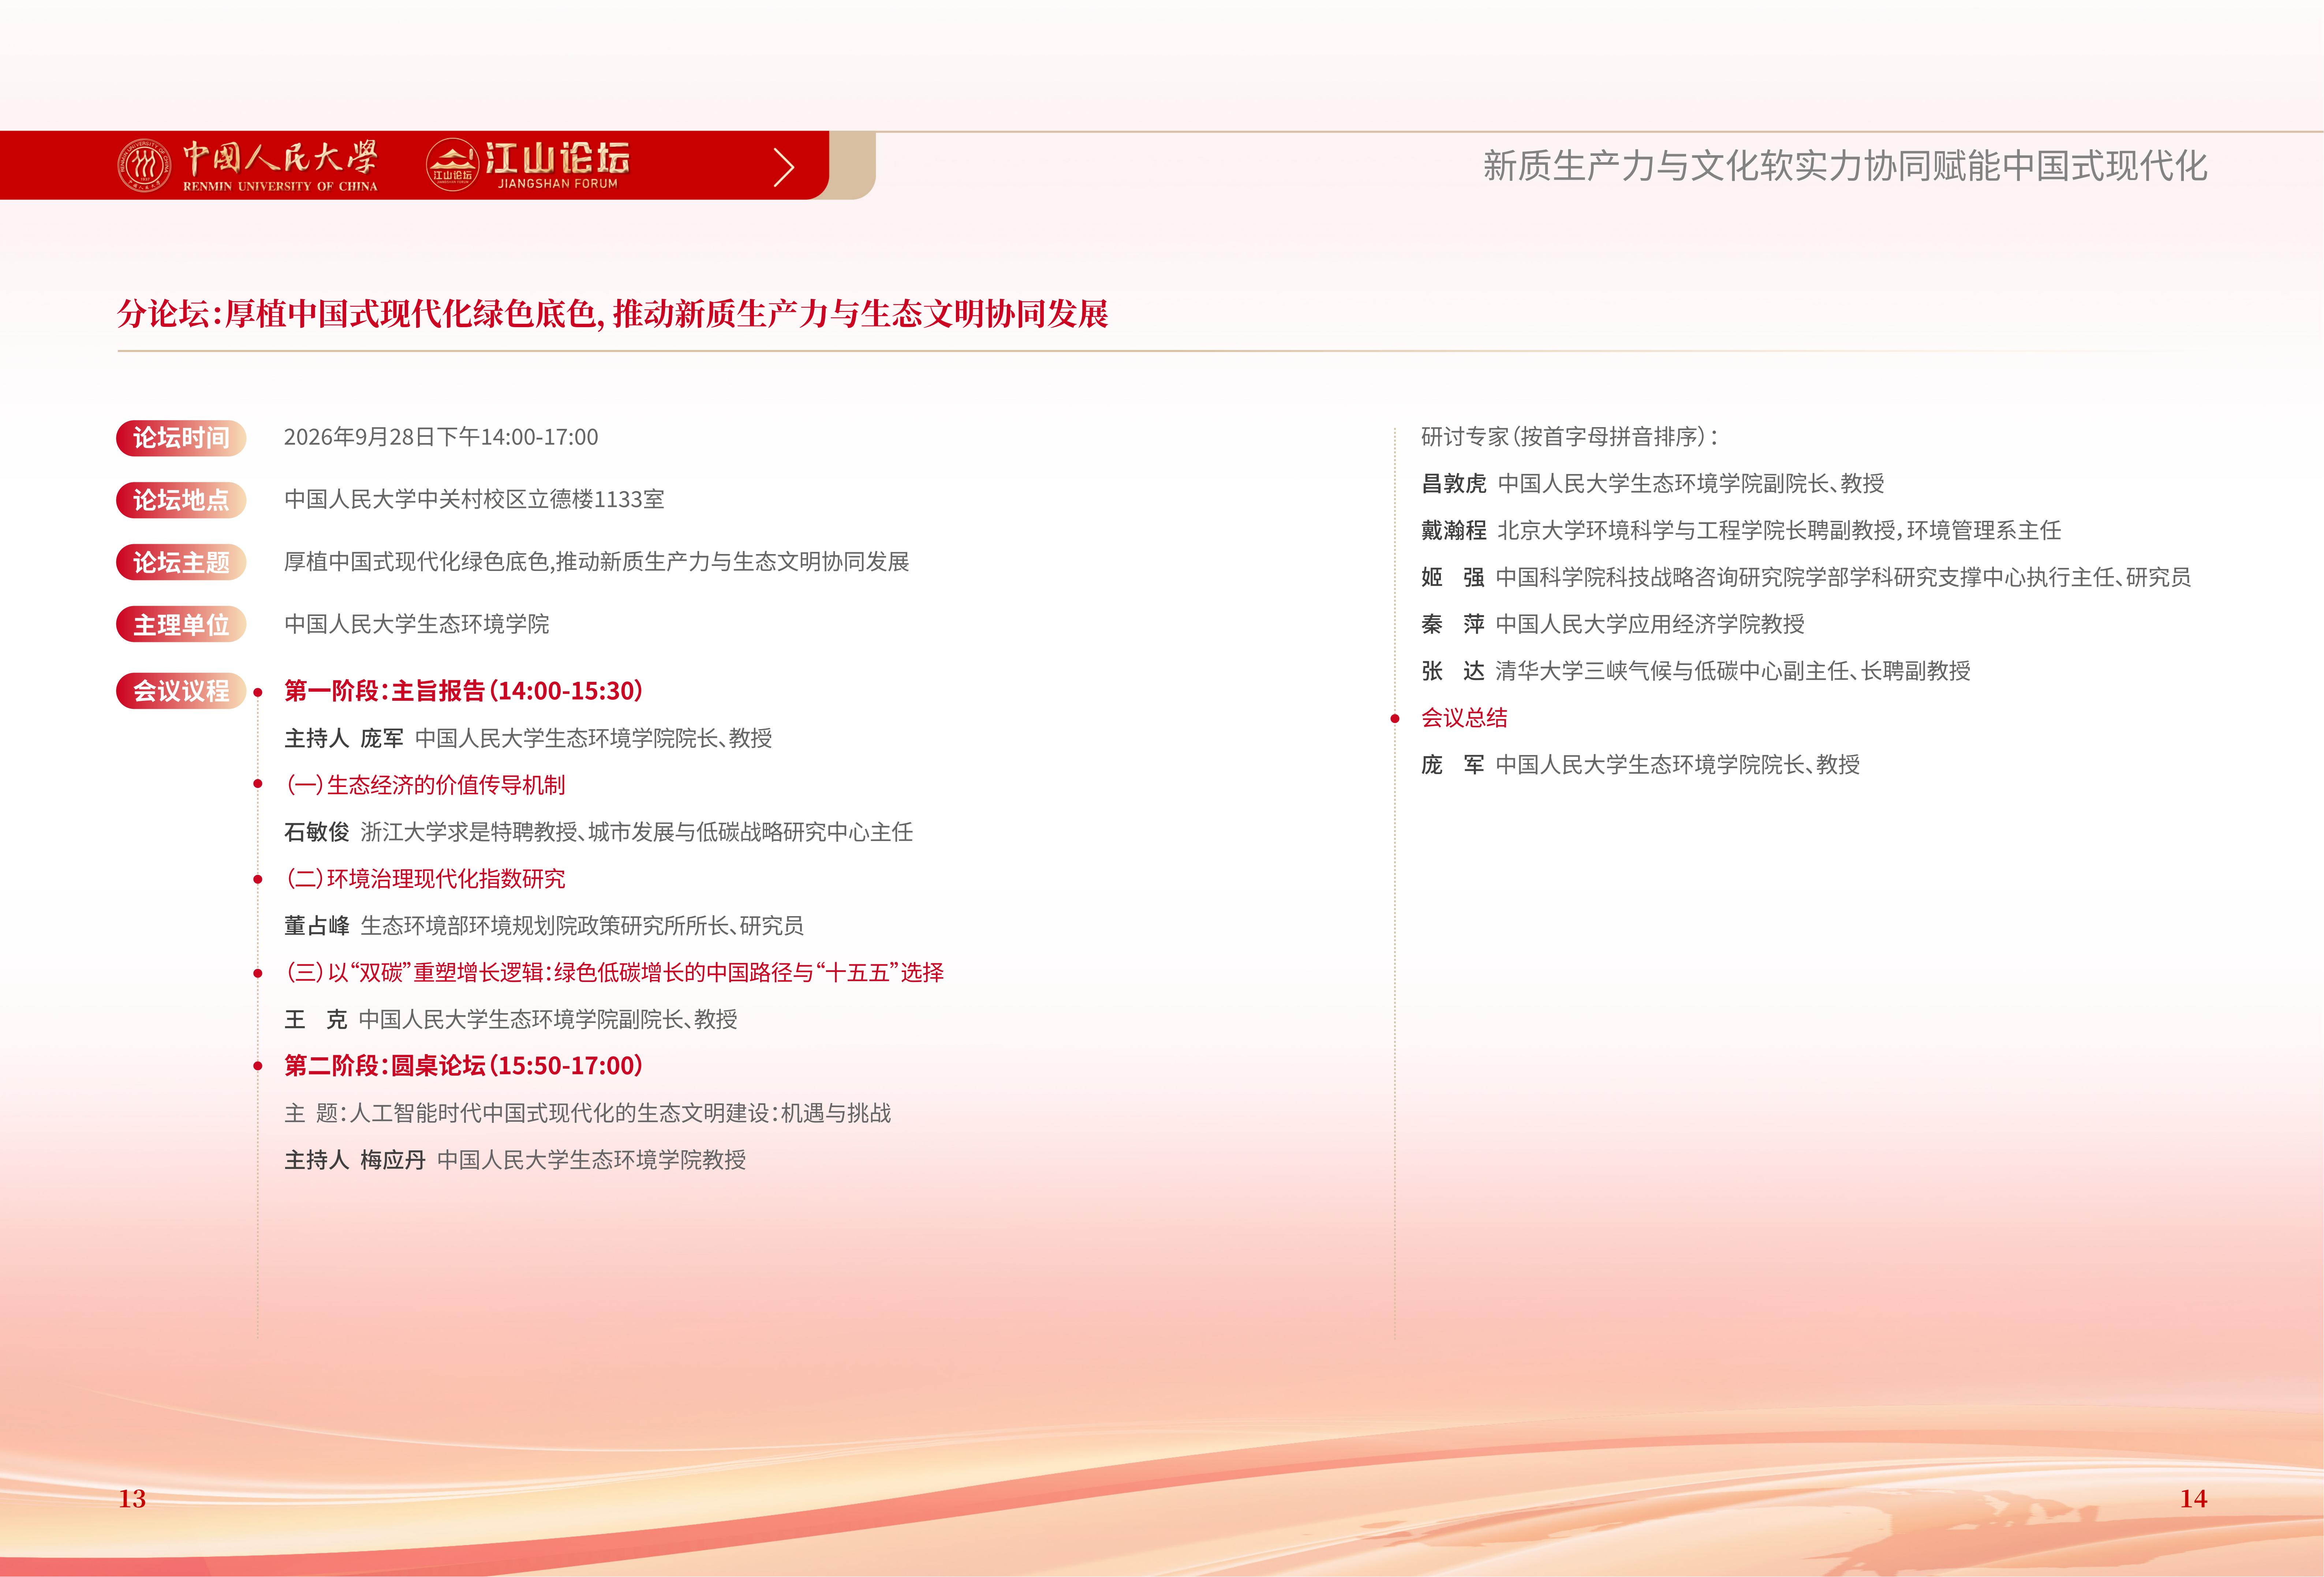The width and height of the screenshot is (2324, 1577).
Task: Click the red 分论坛 section title
Action: (613, 314)
